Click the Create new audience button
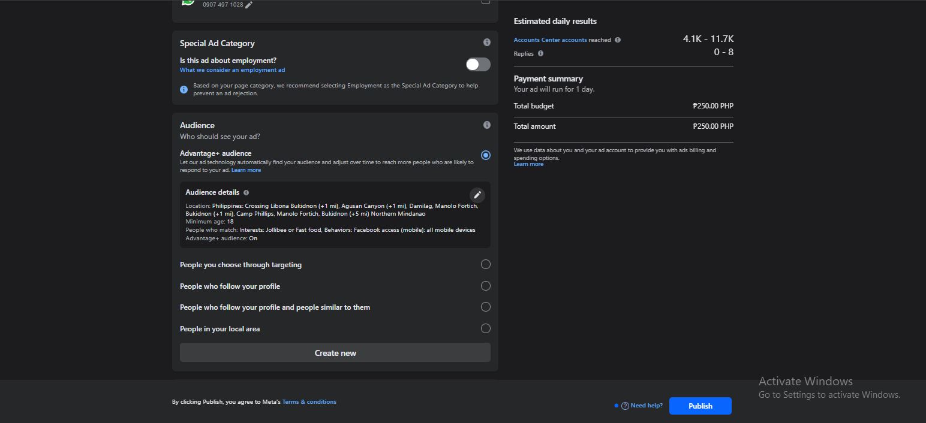This screenshot has width=926, height=423. click(x=335, y=353)
